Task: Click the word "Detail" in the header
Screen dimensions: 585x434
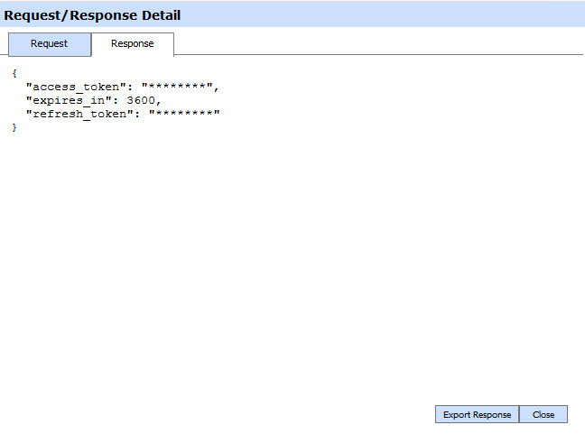Action: tap(160, 15)
